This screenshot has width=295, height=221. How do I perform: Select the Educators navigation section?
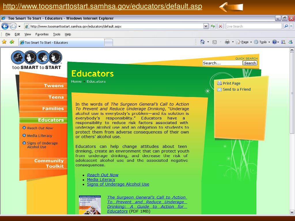click(43, 120)
